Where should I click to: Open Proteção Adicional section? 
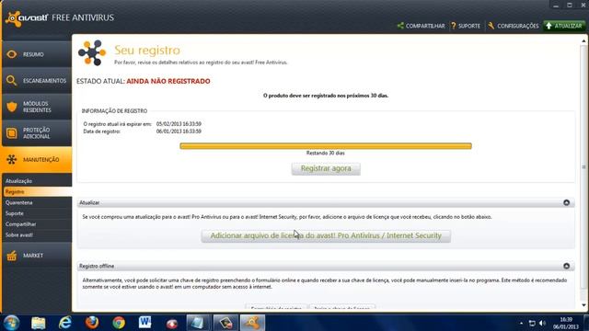pyautogui.click(x=37, y=133)
